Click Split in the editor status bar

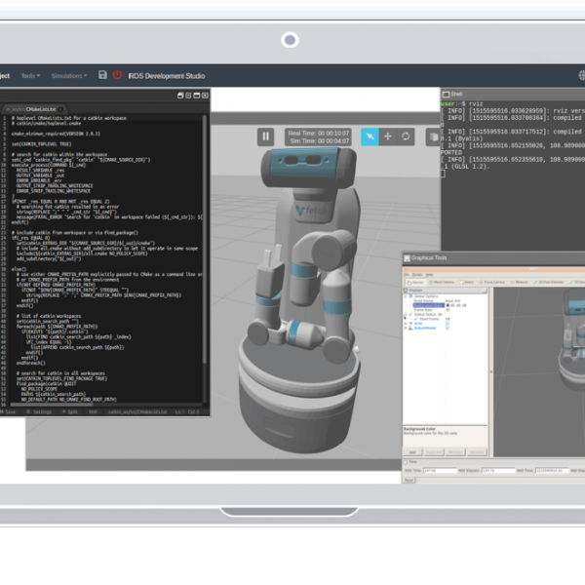coord(70,411)
